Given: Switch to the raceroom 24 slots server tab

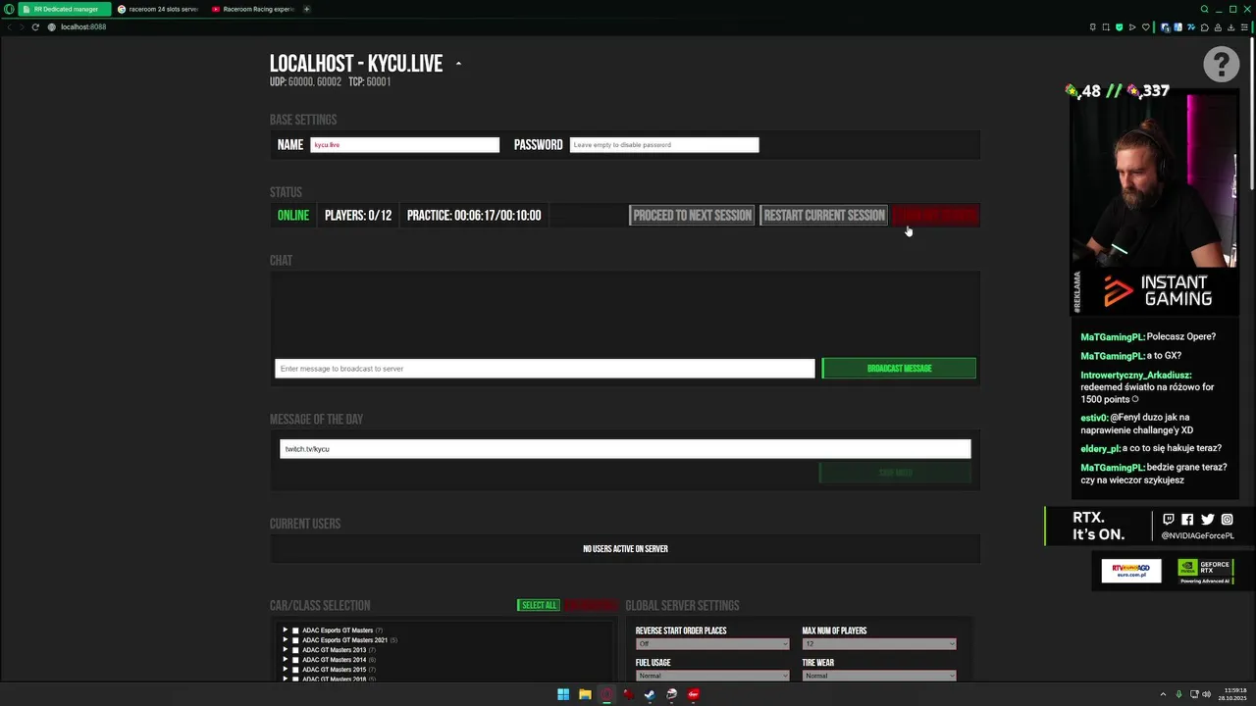Looking at the screenshot, I should tap(157, 9).
